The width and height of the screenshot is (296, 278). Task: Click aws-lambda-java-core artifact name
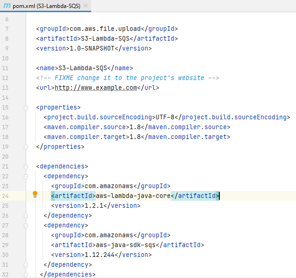click(x=133, y=196)
